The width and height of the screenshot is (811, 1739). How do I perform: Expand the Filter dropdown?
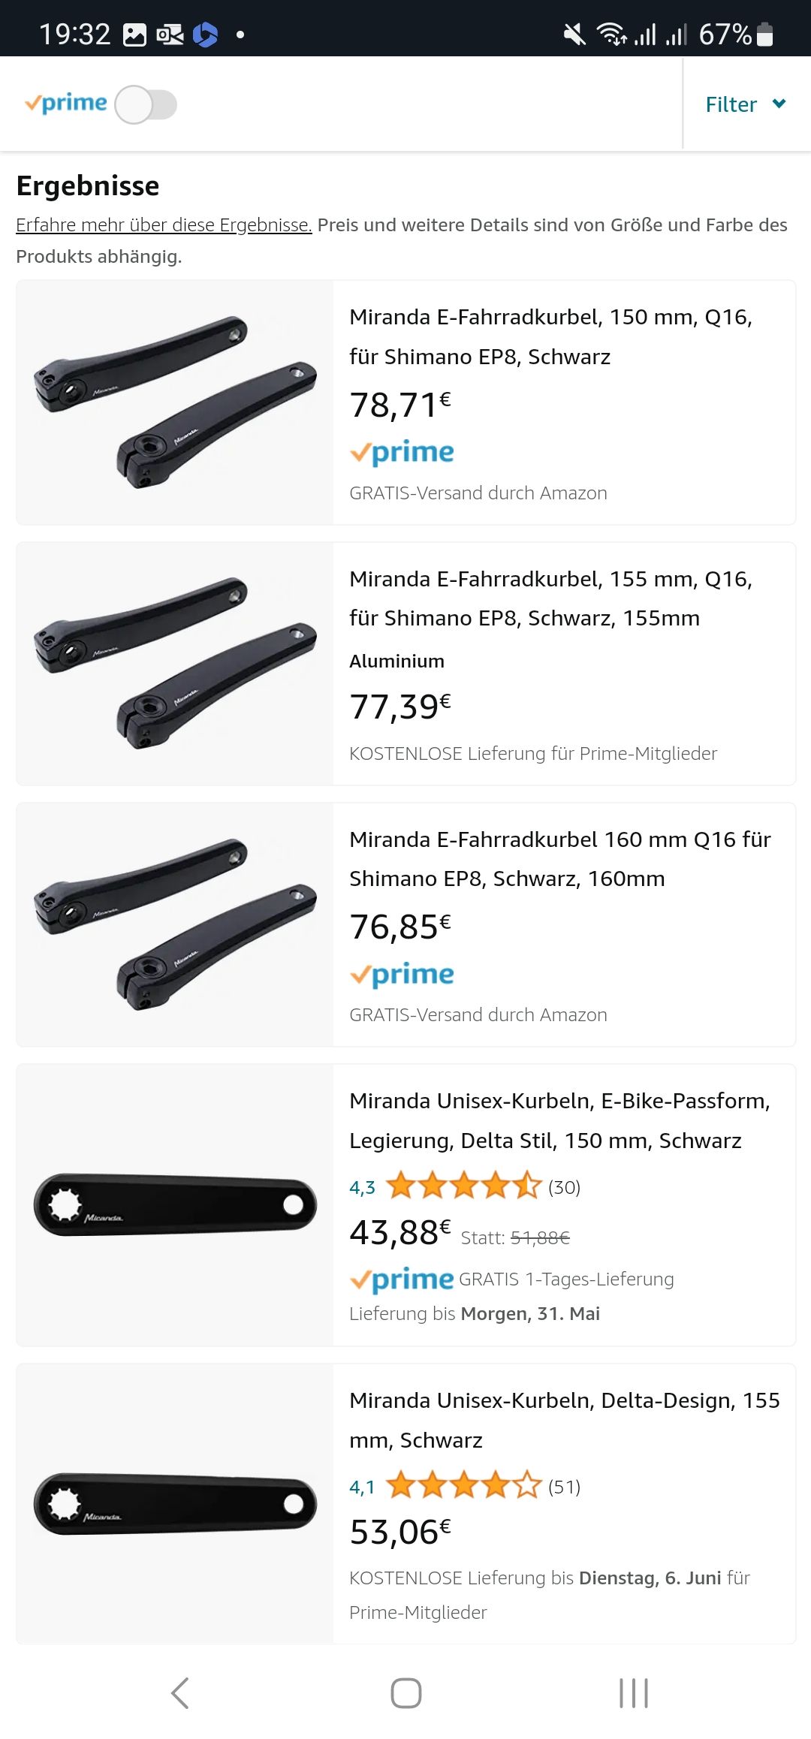point(745,104)
